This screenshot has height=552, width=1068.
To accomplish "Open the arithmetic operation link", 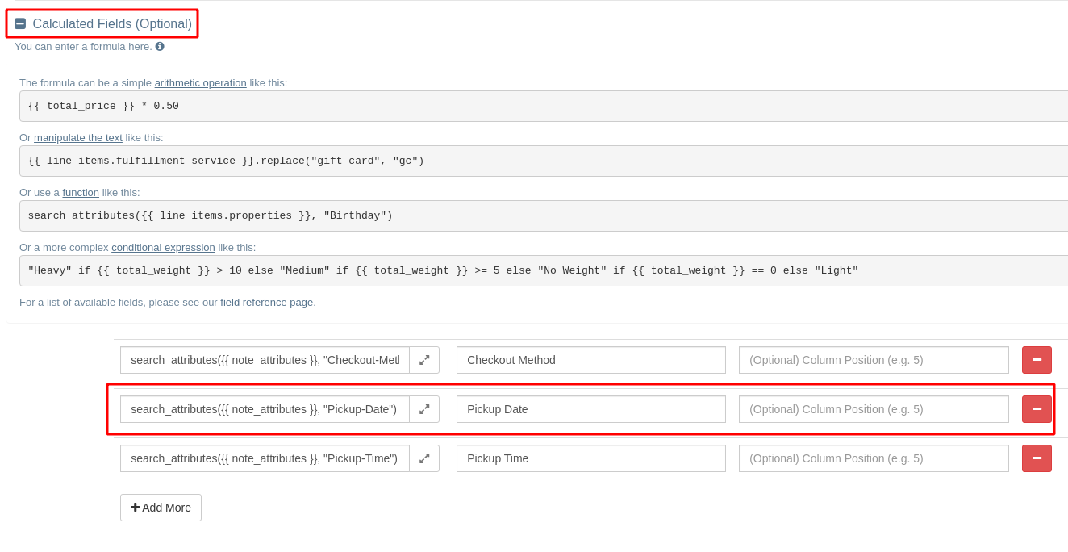I will pyautogui.click(x=200, y=82).
